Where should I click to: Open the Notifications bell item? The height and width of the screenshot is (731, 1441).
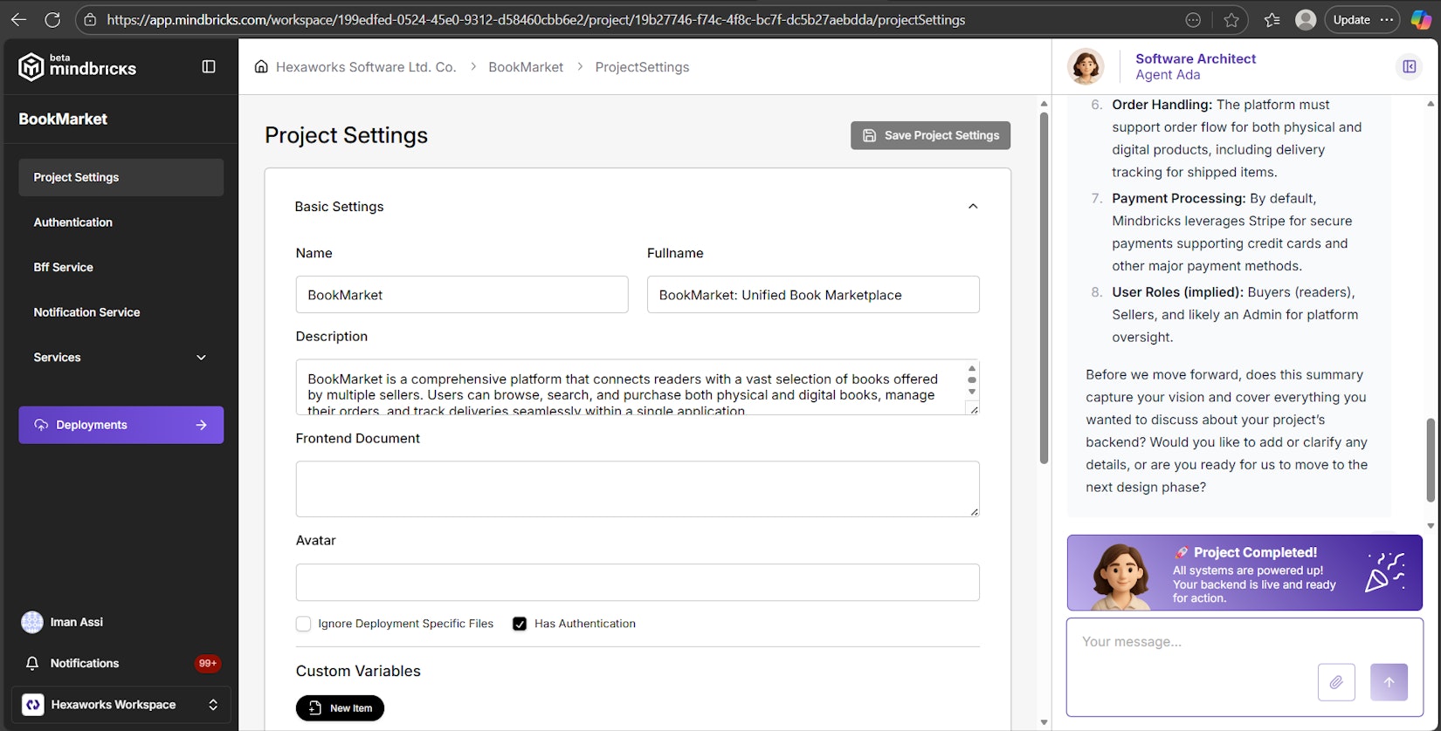click(x=85, y=663)
